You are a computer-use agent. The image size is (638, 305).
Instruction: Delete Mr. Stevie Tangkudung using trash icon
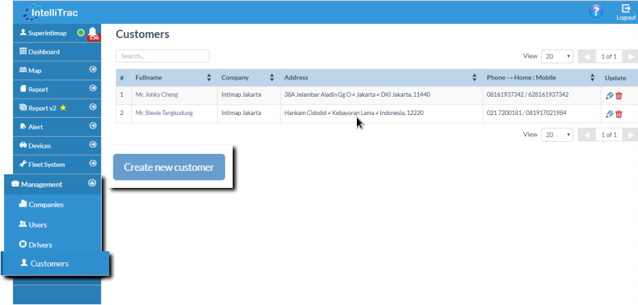click(x=619, y=114)
